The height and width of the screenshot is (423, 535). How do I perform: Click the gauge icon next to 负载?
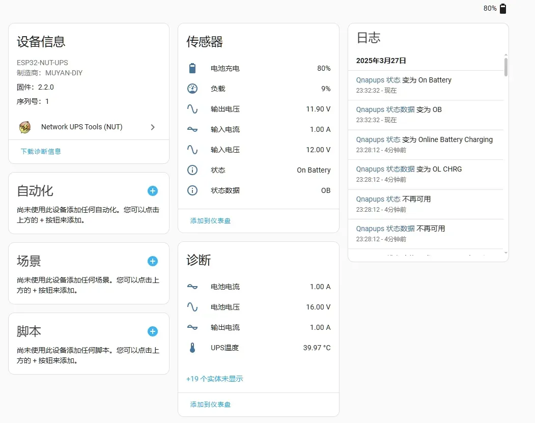pos(192,89)
